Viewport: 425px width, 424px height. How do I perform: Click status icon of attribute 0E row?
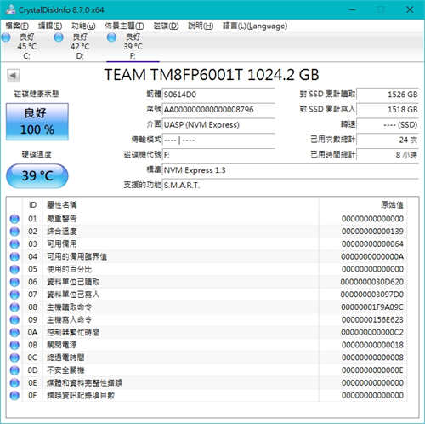click(14, 383)
